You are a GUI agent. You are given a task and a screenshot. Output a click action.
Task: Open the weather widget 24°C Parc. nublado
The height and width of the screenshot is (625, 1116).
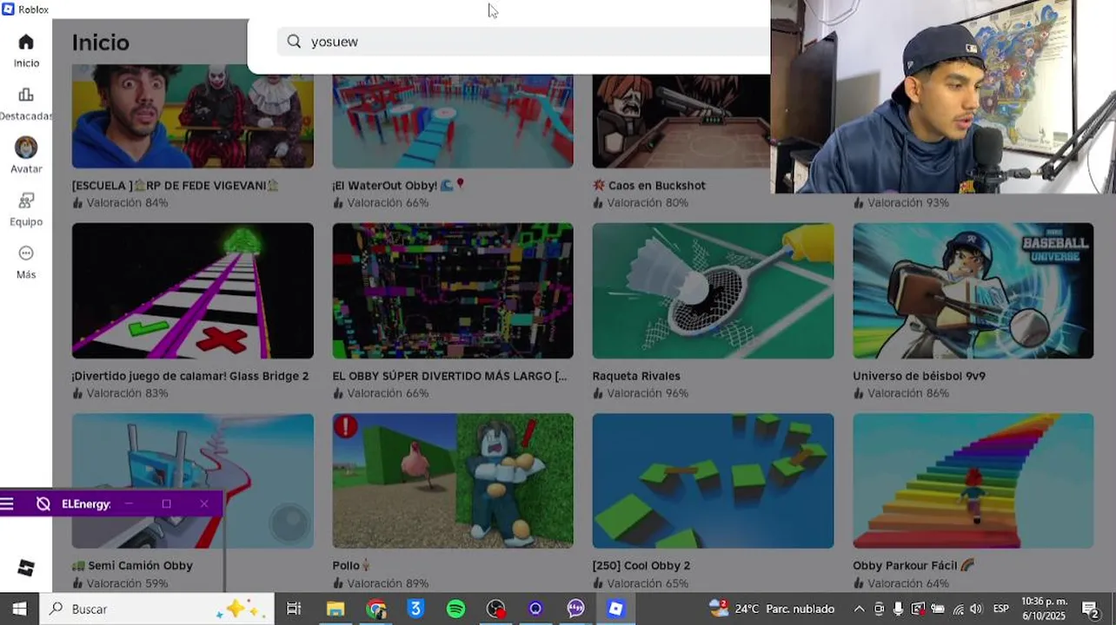(772, 609)
